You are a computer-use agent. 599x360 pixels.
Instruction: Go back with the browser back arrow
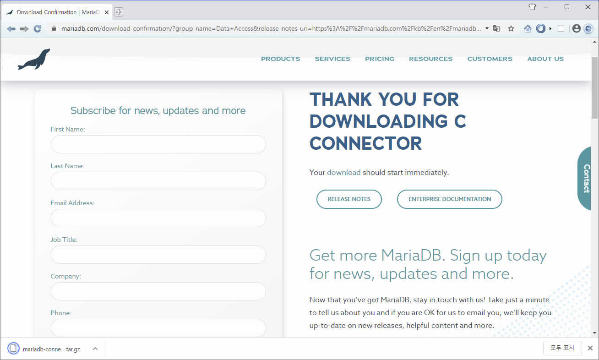11,28
